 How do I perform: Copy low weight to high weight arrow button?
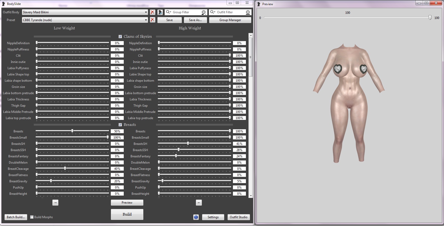click(x=55, y=203)
